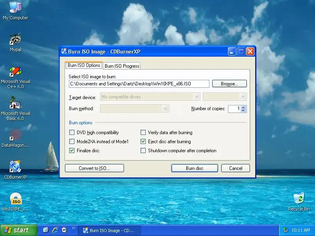Image resolution: width=315 pixels, height=236 pixels.
Task: Uncheck Eject disc after burning
Action: click(143, 142)
